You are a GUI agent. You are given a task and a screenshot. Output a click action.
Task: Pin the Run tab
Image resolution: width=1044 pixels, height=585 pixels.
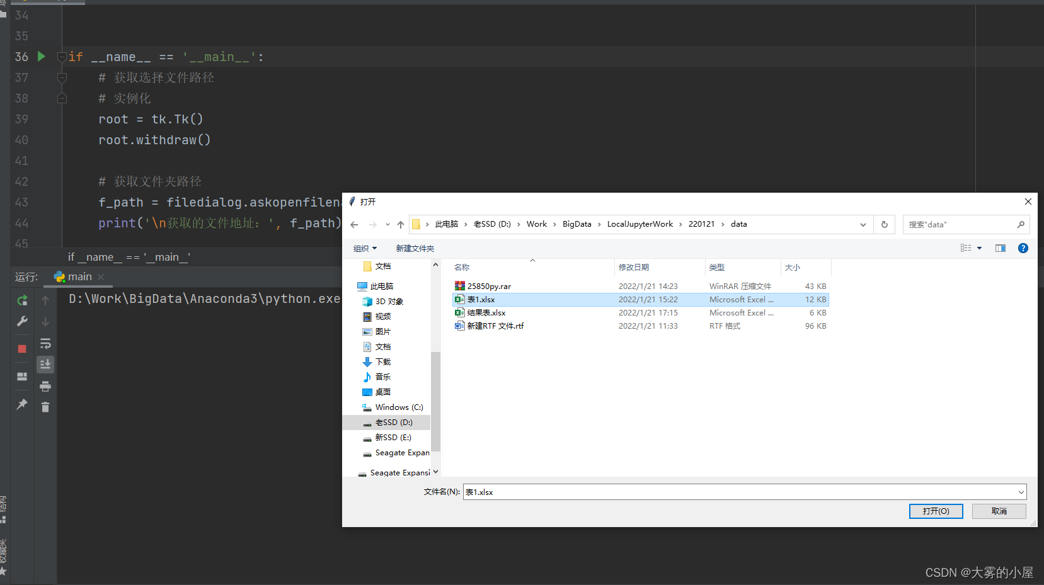[22, 404]
